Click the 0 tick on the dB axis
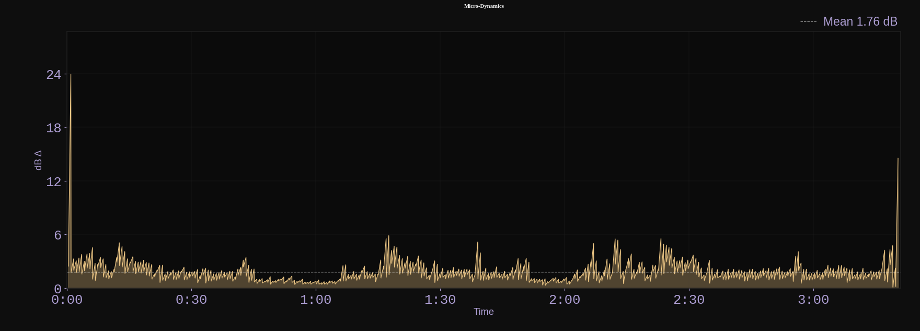 57,289
